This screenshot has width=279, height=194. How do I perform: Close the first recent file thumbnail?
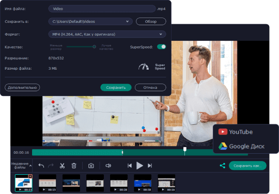[30, 176]
